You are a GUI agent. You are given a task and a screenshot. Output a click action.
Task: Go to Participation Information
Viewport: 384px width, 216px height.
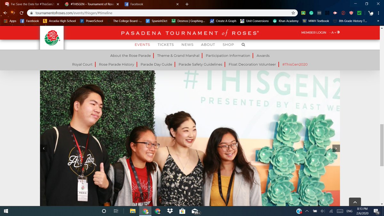(x=228, y=55)
